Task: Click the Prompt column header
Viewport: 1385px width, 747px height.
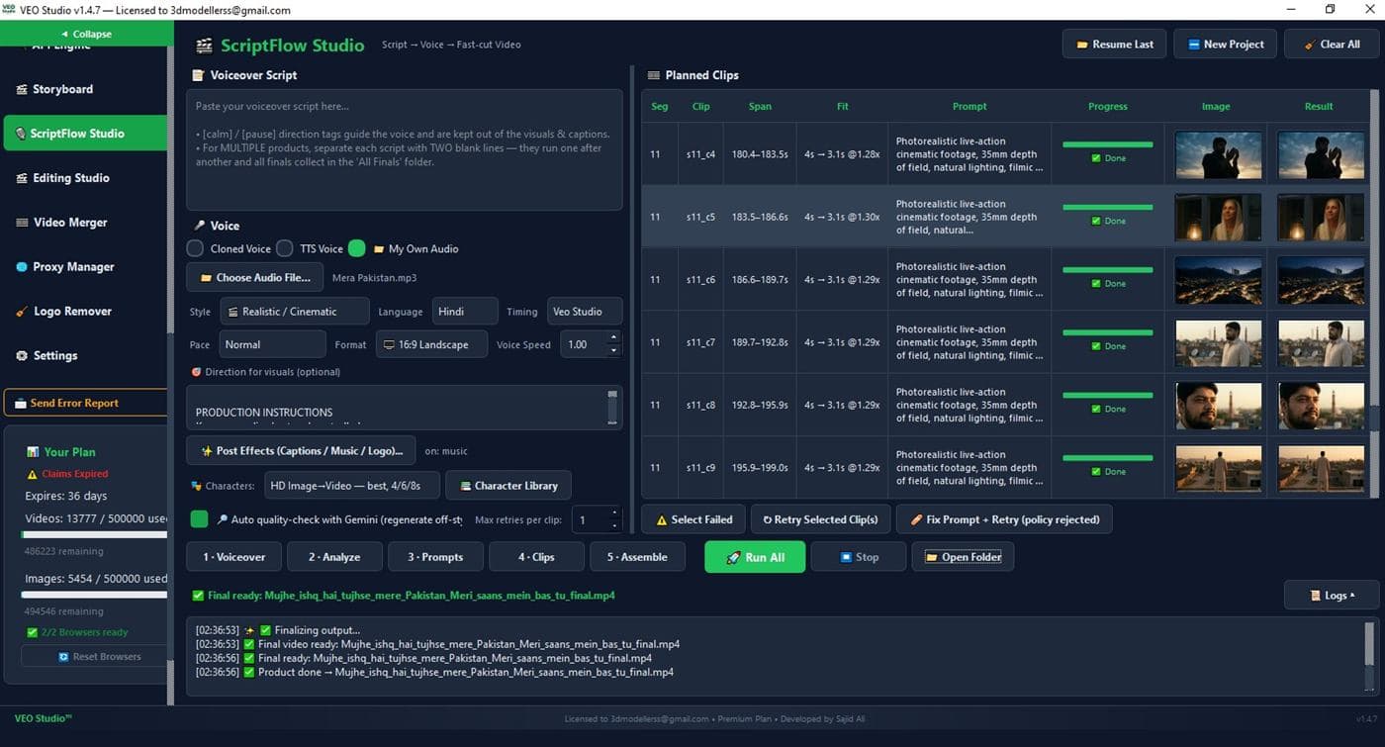Action: pos(969,106)
